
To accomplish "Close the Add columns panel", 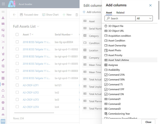I will [x=150, y=5].
